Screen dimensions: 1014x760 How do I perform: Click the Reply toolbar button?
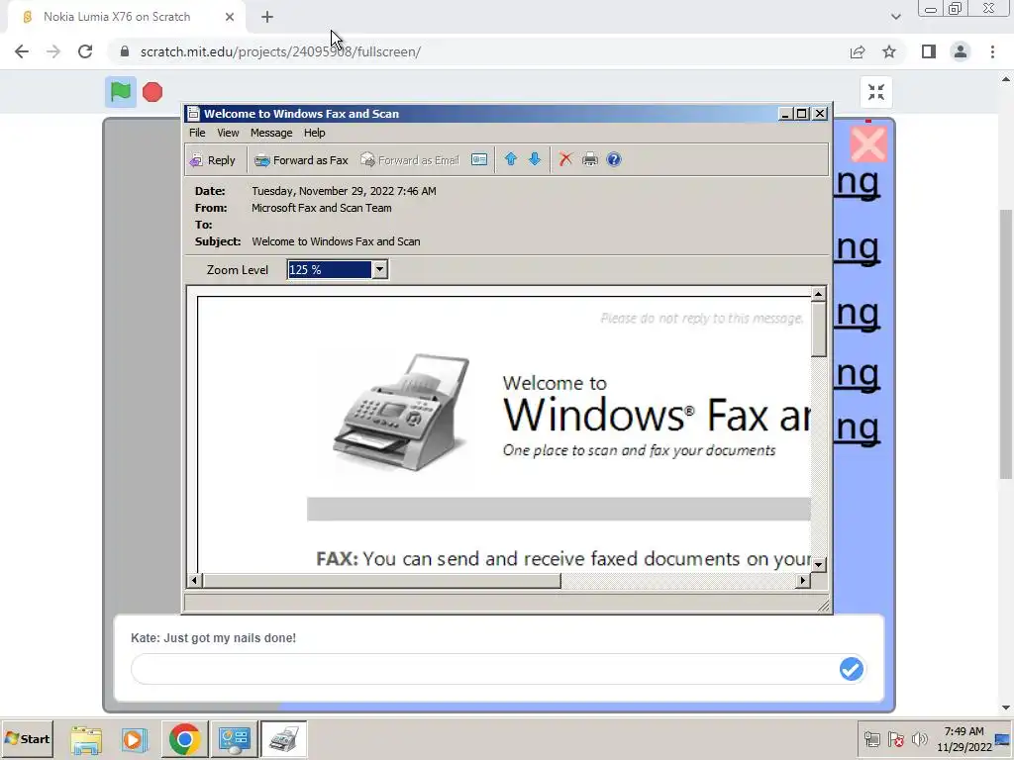tap(212, 160)
